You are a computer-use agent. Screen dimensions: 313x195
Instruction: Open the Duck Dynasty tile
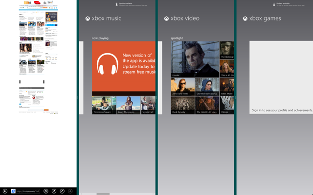tap(182, 105)
